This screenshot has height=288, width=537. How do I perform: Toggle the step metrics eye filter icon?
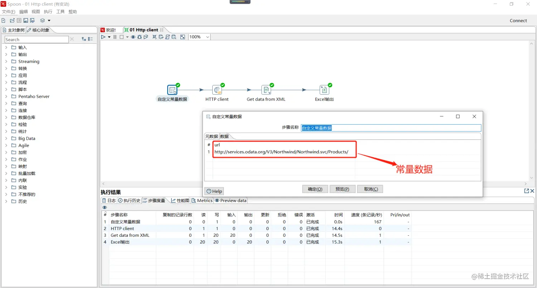[x=105, y=207]
